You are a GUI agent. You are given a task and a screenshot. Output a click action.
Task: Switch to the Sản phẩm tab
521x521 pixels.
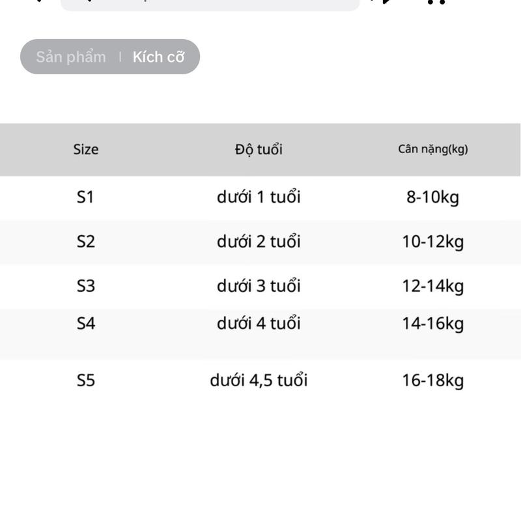click(x=70, y=57)
